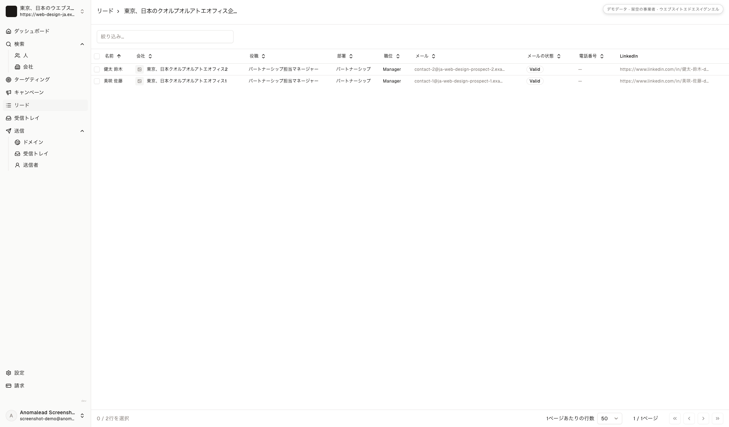Go to the last page
729x427 pixels.
718,418
